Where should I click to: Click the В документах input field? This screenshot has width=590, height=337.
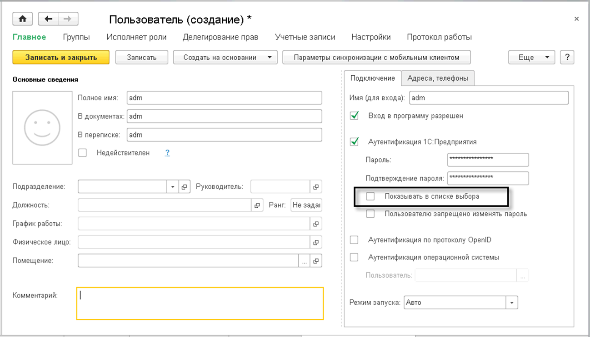[x=225, y=116]
